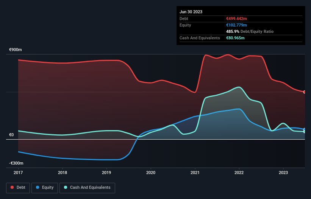The image size is (311, 199).
Task: Select the red Debt endpoint marker on chart
Action: click(305, 92)
